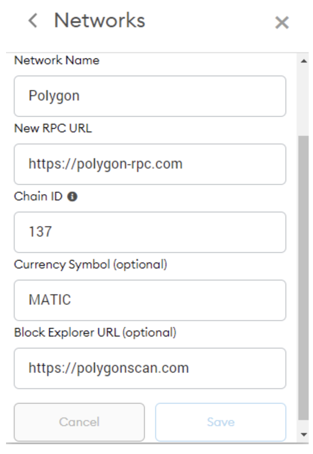Click the vertical scrollbar thumb
The image size is (313, 454).
pyautogui.click(x=304, y=276)
